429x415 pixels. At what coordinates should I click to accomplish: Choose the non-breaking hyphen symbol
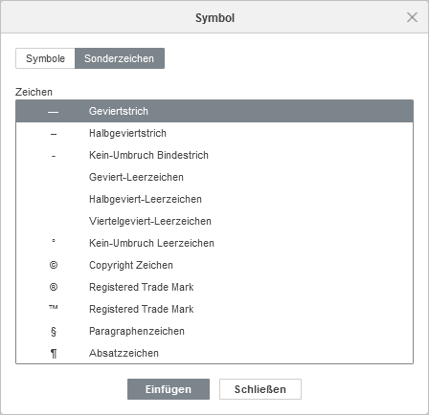coord(54,156)
